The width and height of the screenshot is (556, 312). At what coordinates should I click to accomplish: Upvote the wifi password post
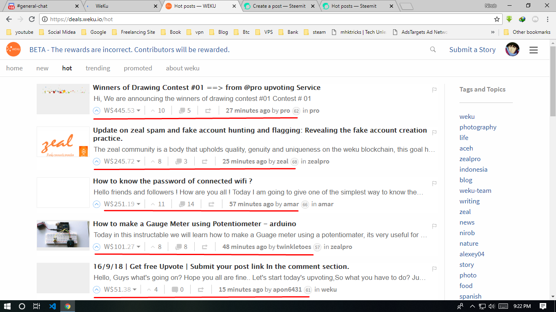pyautogui.click(x=97, y=204)
